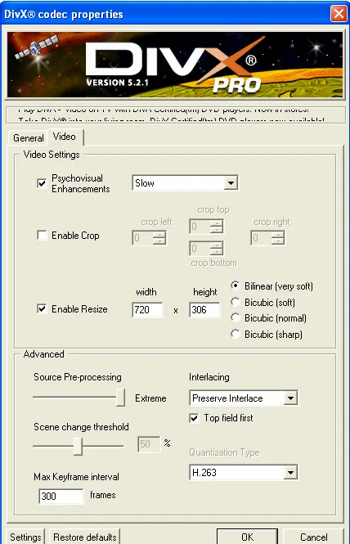Switch to the General tab
This screenshot has height=544, width=350.
tap(28, 138)
